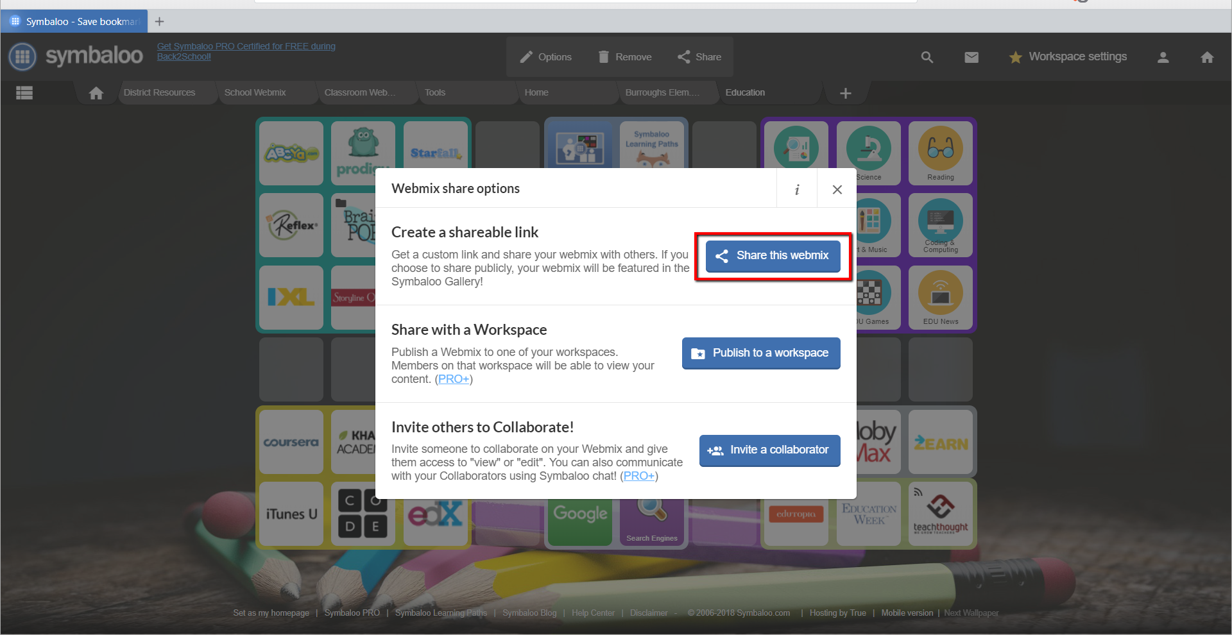
Task: Open the Prodigy tile
Action: click(x=363, y=153)
